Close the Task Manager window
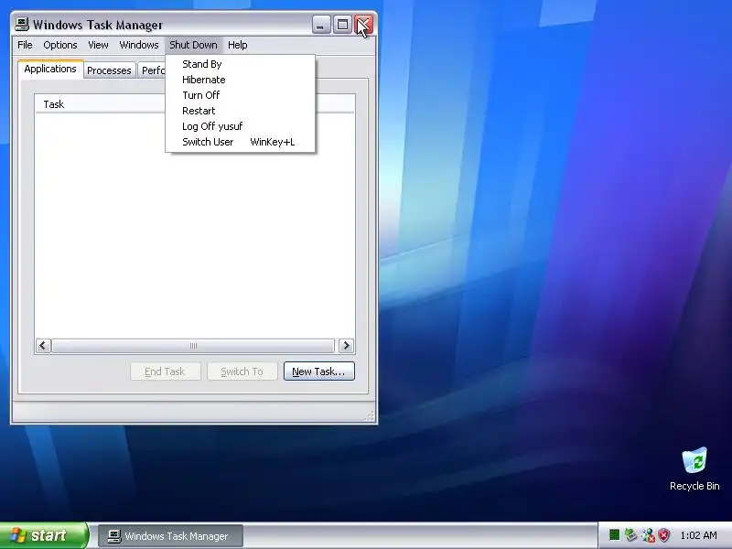 pos(363,25)
